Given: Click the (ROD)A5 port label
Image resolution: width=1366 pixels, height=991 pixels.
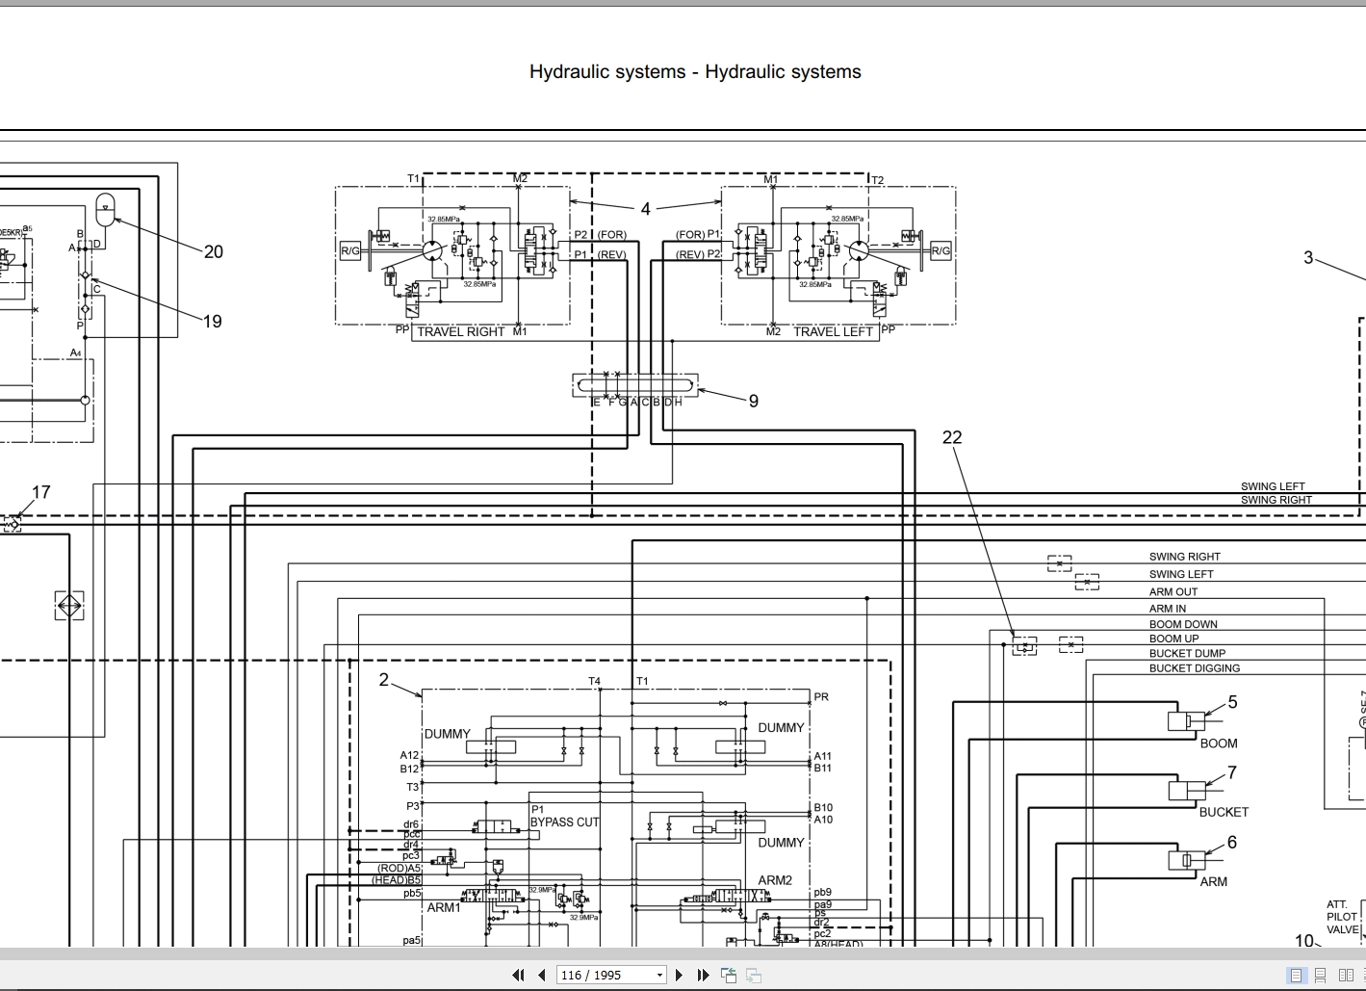Looking at the screenshot, I should coord(398,868).
